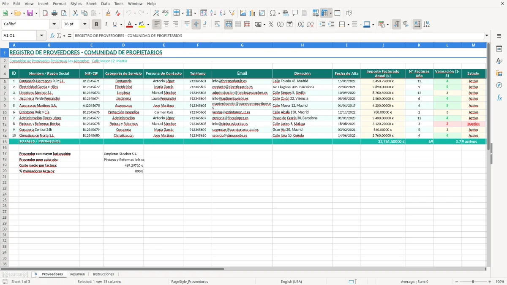The image size is (507, 285).
Task: Remove a decimal place
Action: pos(310,24)
